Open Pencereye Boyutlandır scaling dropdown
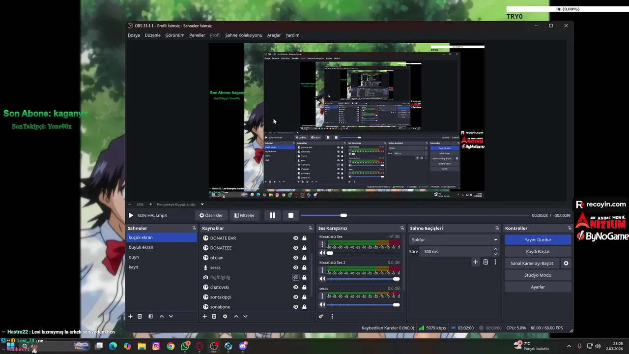The height and width of the screenshot is (354, 629). coord(180,205)
